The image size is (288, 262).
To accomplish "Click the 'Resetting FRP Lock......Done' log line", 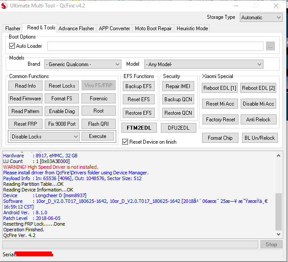I will pyautogui.click(x=34, y=224).
